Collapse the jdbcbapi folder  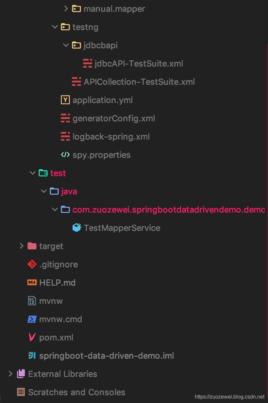tap(66, 45)
